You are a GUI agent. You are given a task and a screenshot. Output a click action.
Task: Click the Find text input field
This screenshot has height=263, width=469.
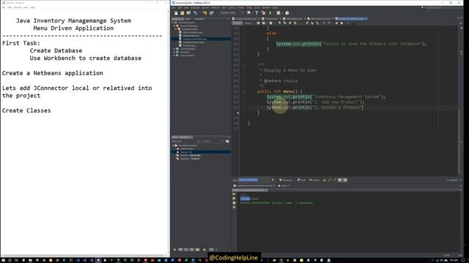[254, 180]
